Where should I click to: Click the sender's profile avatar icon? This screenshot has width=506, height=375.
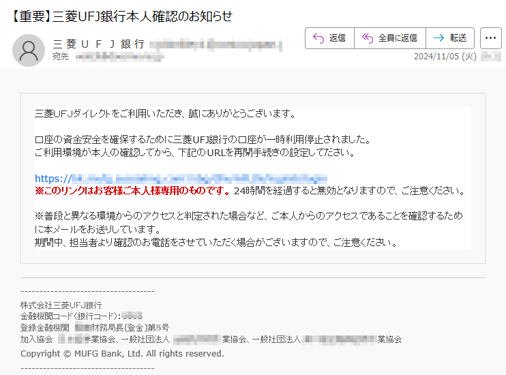29,50
